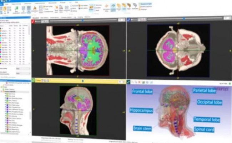
Task: Select the 'Frontal lobe' label in 3D view
Action: pos(142,91)
